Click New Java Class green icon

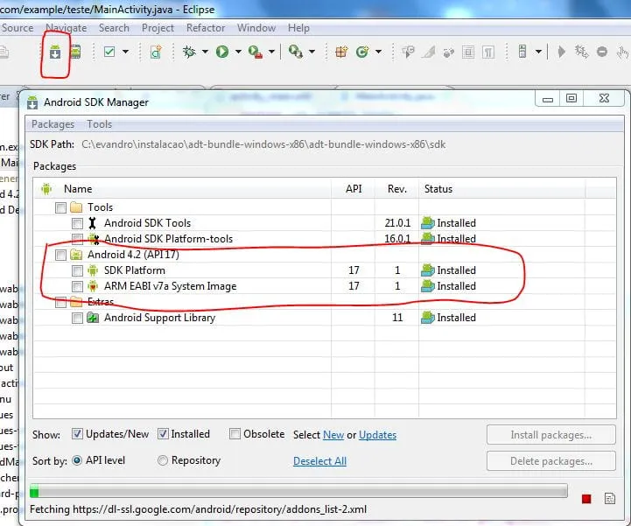click(362, 52)
